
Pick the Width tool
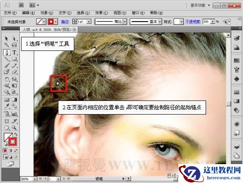(7, 86)
